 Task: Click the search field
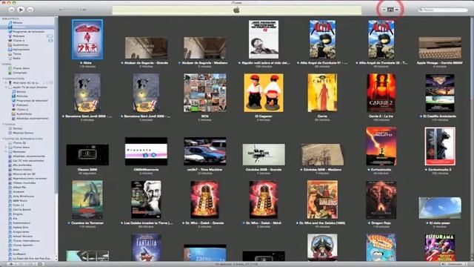[443, 10]
